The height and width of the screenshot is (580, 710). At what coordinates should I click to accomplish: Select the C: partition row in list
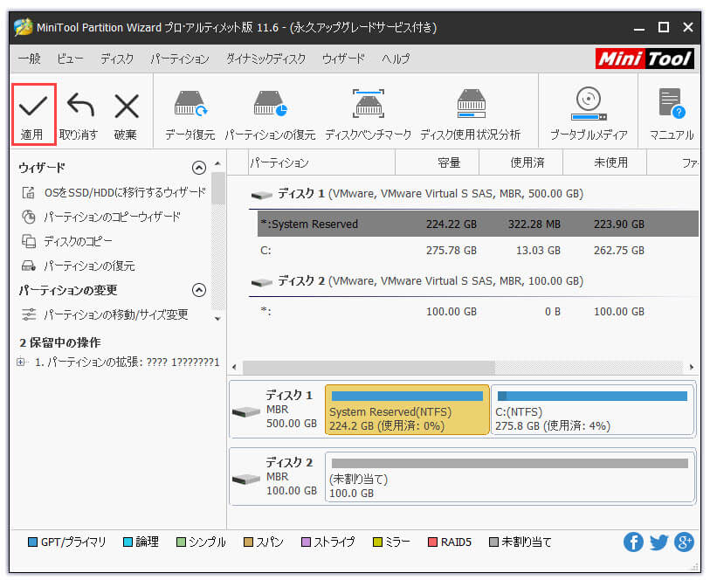coord(478,251)
